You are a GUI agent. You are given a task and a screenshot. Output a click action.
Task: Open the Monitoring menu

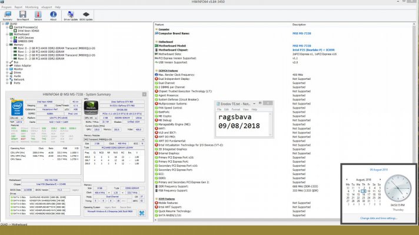pos(32,7)
